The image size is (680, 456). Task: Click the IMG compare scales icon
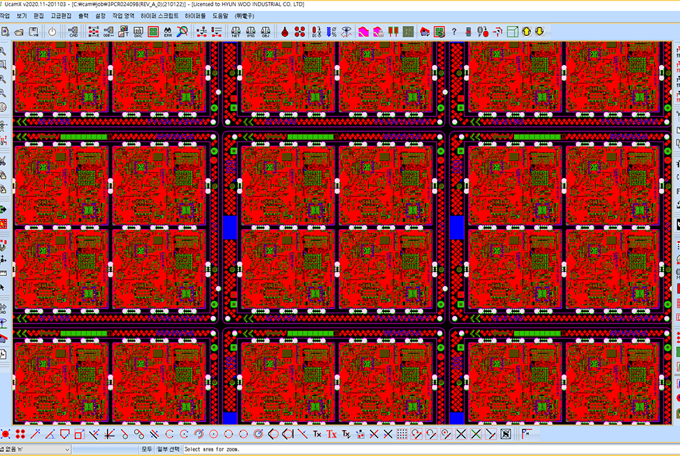[251, 32]
